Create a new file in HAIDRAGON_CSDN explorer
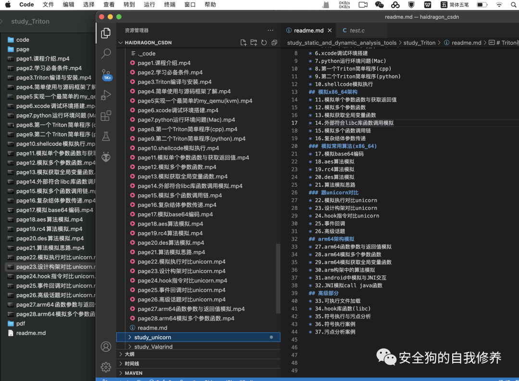Screen dimensions: 519x381 click(243, 43)
